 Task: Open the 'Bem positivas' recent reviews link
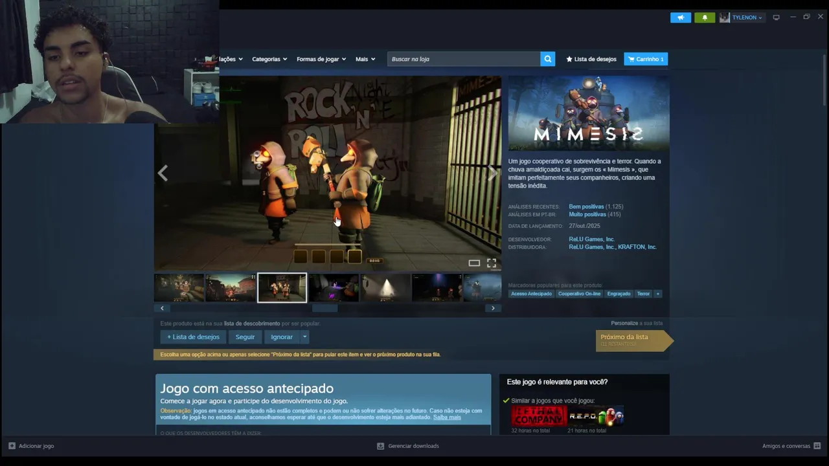point(586,206)
